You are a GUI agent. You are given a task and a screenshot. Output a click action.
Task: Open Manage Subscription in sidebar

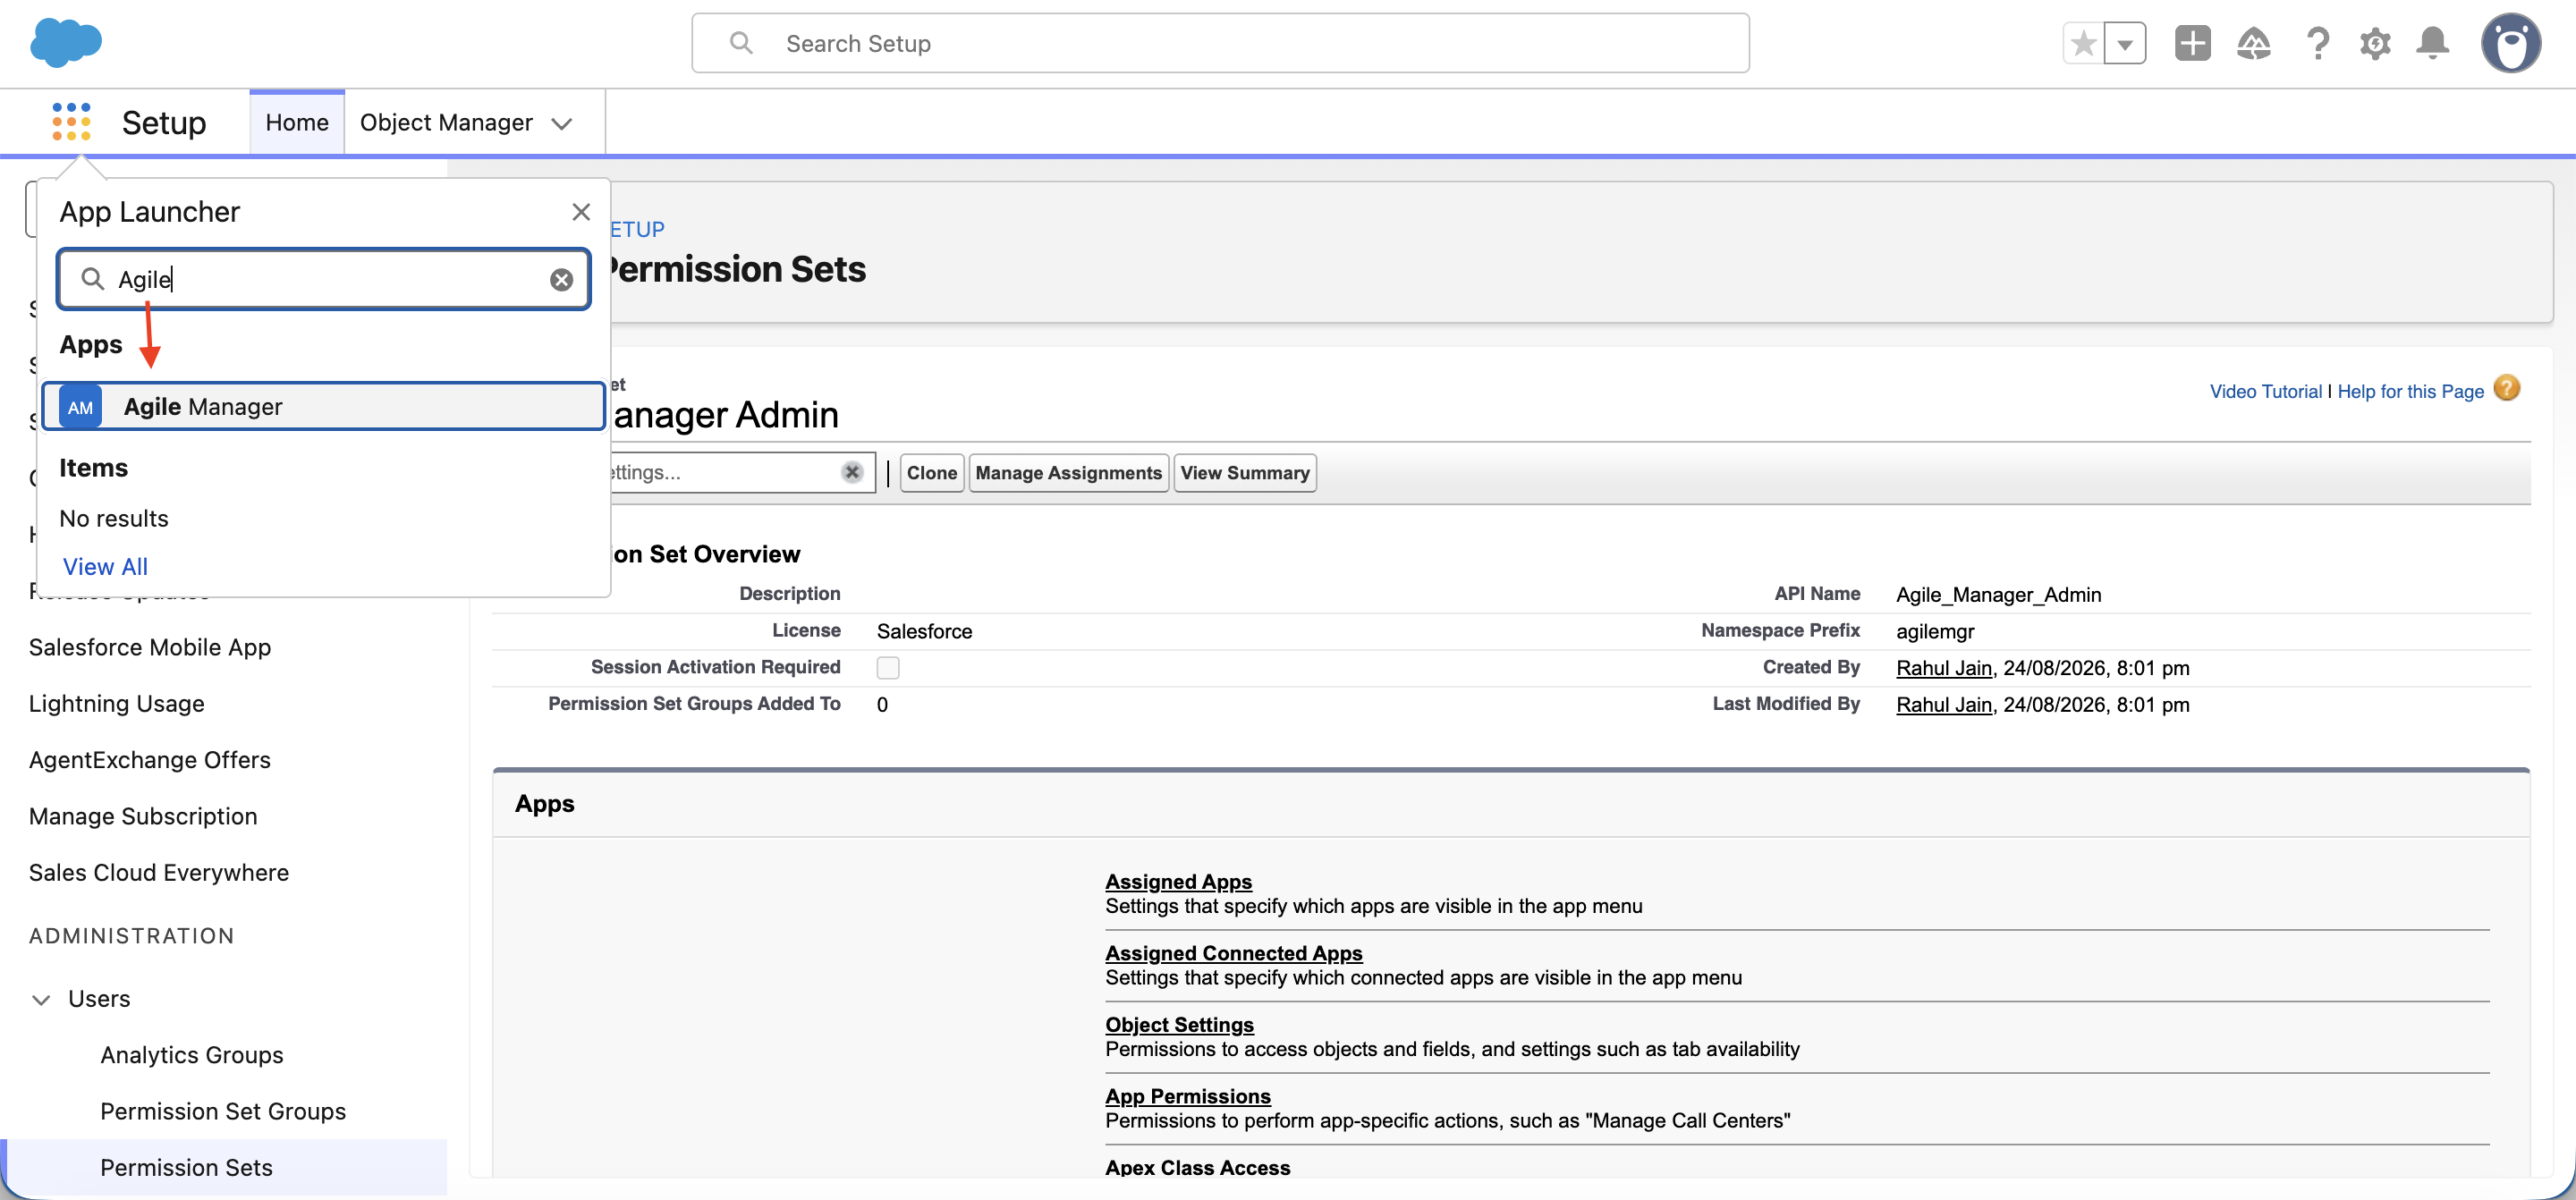click(143, 816)
